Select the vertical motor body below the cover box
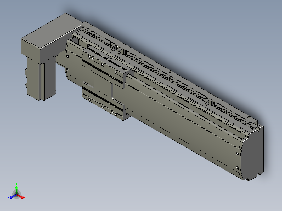This screenshot has width=282, height=211. tap(41, 79)
